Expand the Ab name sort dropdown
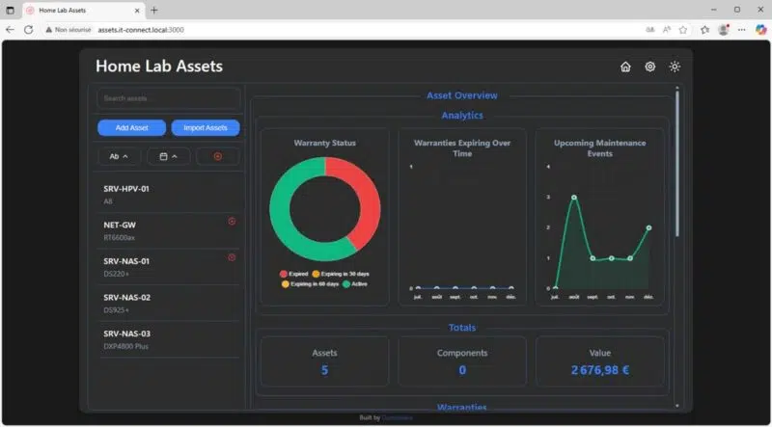 pyautogui.click(x=119, y=156)
